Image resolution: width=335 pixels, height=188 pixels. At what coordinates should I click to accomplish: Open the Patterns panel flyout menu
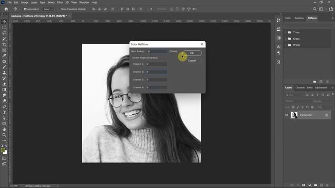point(332,18)
